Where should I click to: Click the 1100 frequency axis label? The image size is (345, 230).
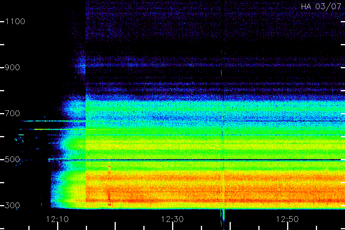15,21
